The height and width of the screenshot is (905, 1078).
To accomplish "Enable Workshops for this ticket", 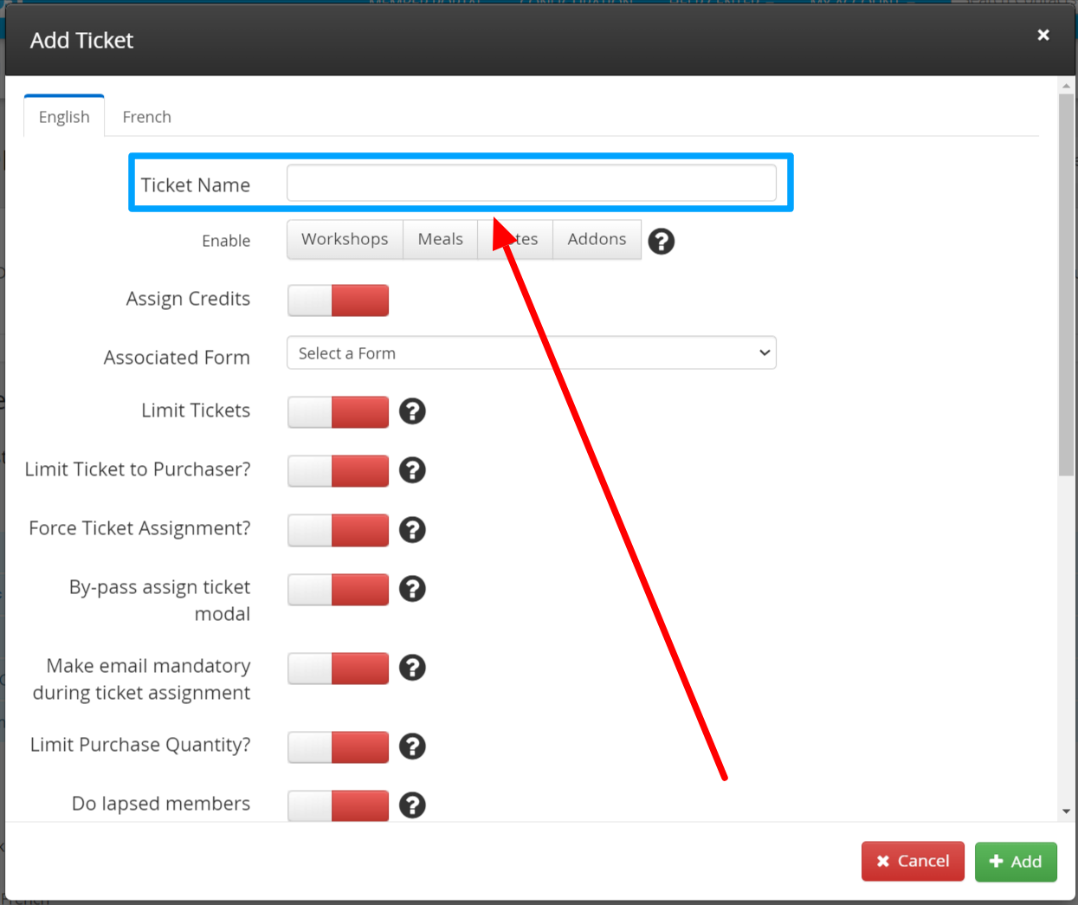I will 345,240.
